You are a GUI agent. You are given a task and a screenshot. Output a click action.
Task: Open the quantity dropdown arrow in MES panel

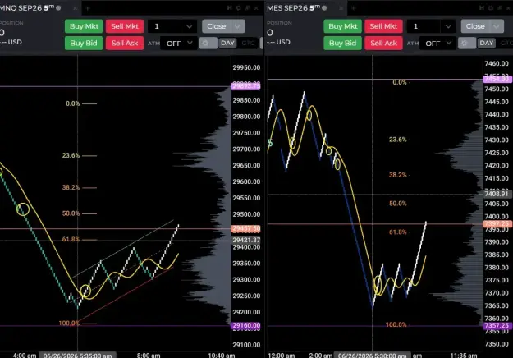[448, 26]
